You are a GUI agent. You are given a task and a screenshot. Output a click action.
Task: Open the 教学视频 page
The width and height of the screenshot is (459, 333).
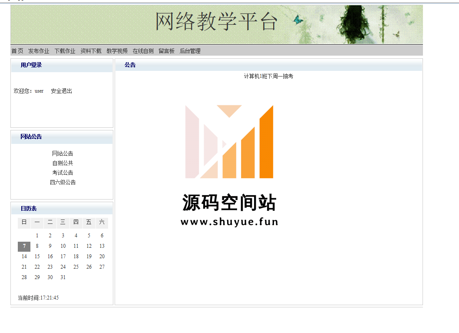117,51
